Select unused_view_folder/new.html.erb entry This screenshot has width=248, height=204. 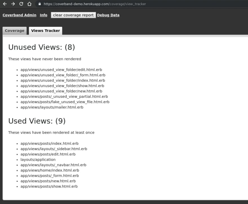coord(61,91)
